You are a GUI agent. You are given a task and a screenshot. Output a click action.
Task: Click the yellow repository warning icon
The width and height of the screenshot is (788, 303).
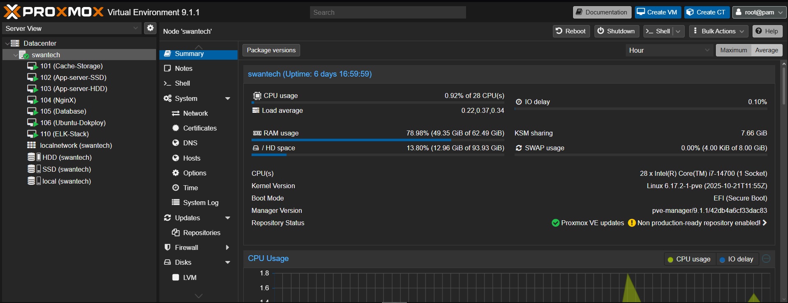pyautogui.click(x=632, y=223)
